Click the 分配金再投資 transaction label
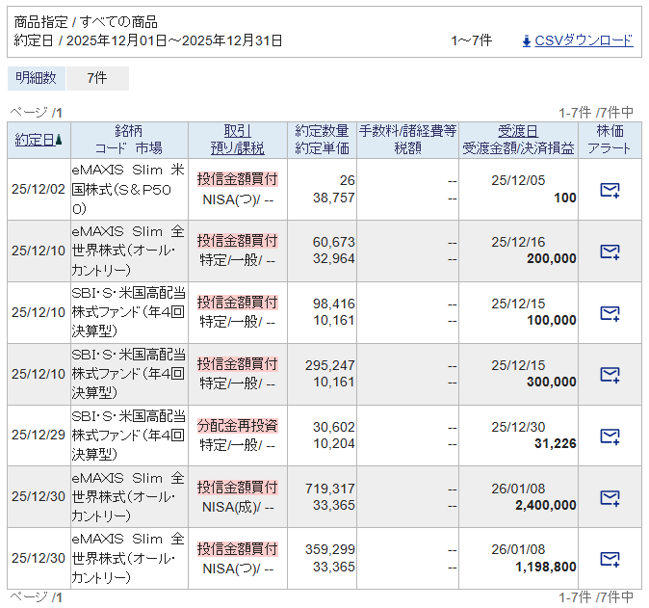This screenshot has width=649, height=608. [x=237, y=426]
